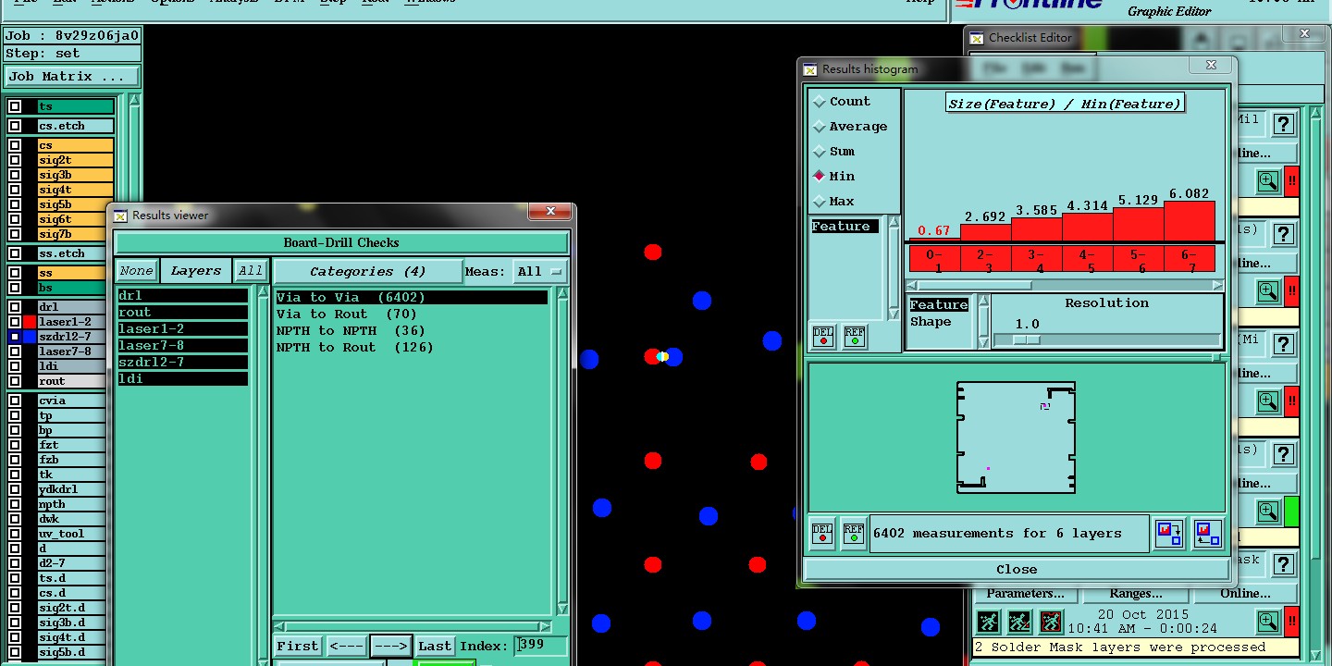
Task: Click Results viewer window title icon
Action: pyautogui.click(x=120, y=216)
